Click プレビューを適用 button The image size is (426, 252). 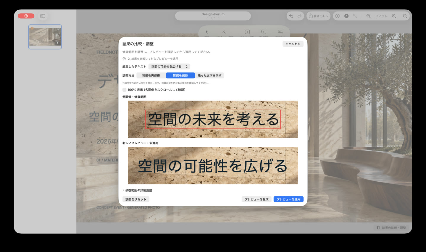pos(288,199)
